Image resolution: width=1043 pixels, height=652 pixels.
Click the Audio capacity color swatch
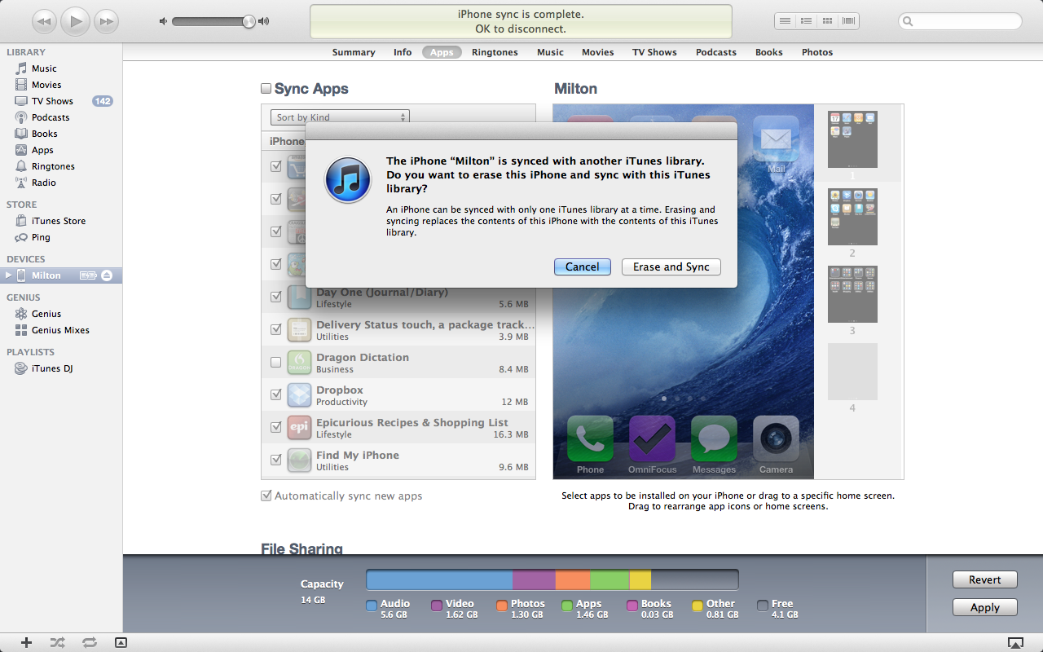coord(372,606)
